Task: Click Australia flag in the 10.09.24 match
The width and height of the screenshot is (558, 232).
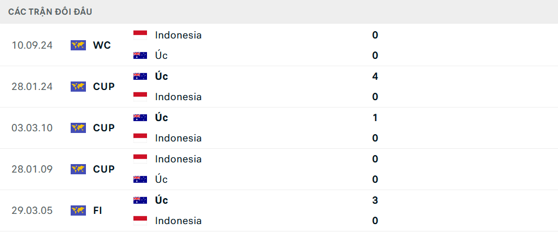Action: 140,55
